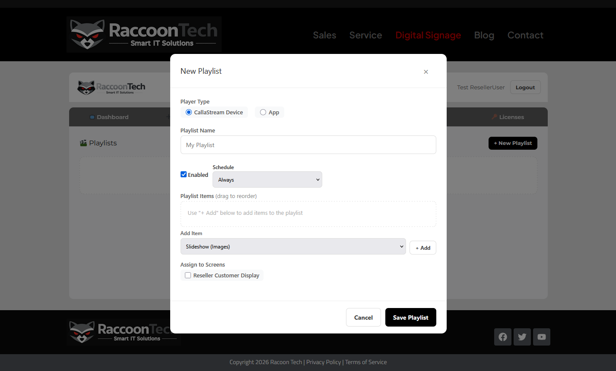Close the New Playlist dialog
This screenshot has height=371, width=616.
pyautogui.click(x=426, y=72)
